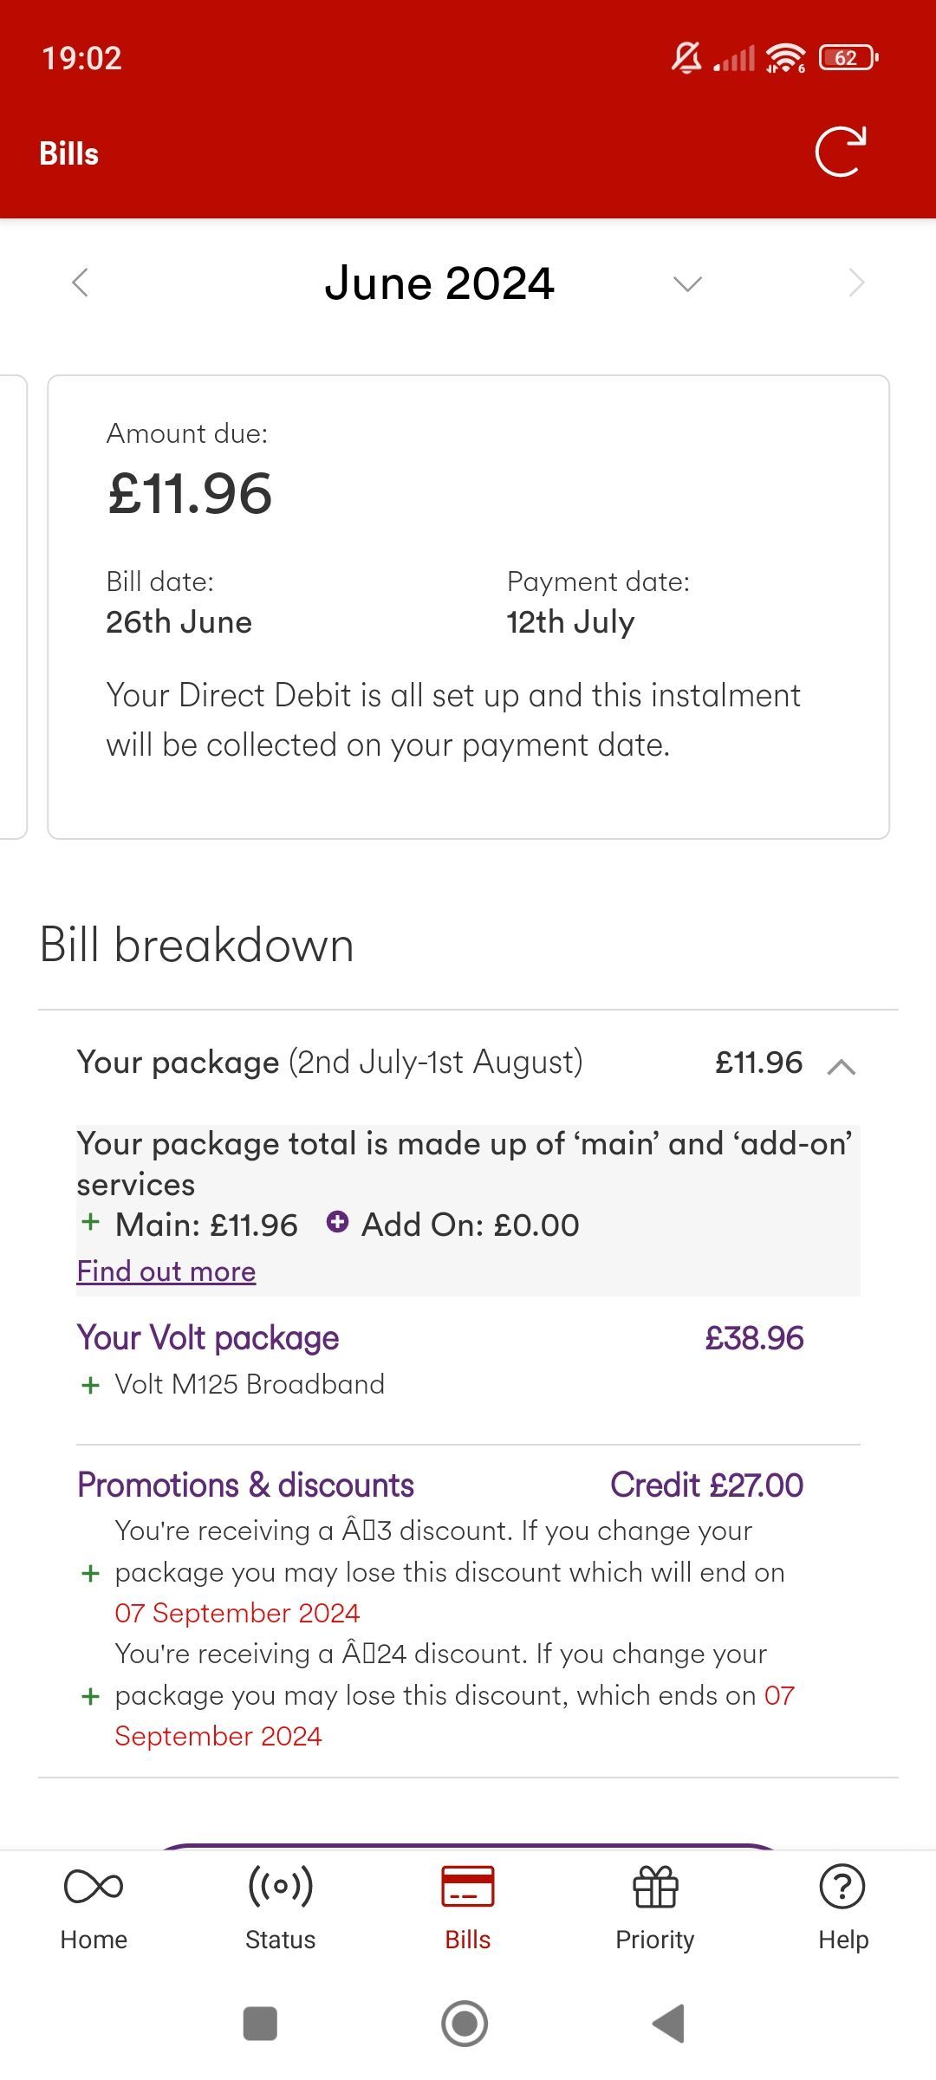Tap the purple Add On plus icon

337,1222
